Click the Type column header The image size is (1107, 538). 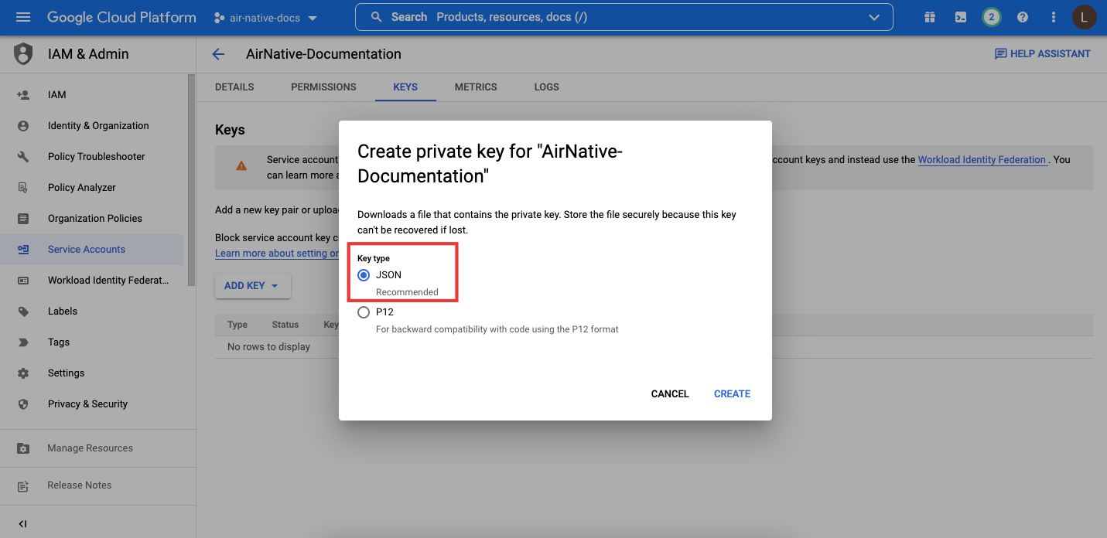coord(237,325)
